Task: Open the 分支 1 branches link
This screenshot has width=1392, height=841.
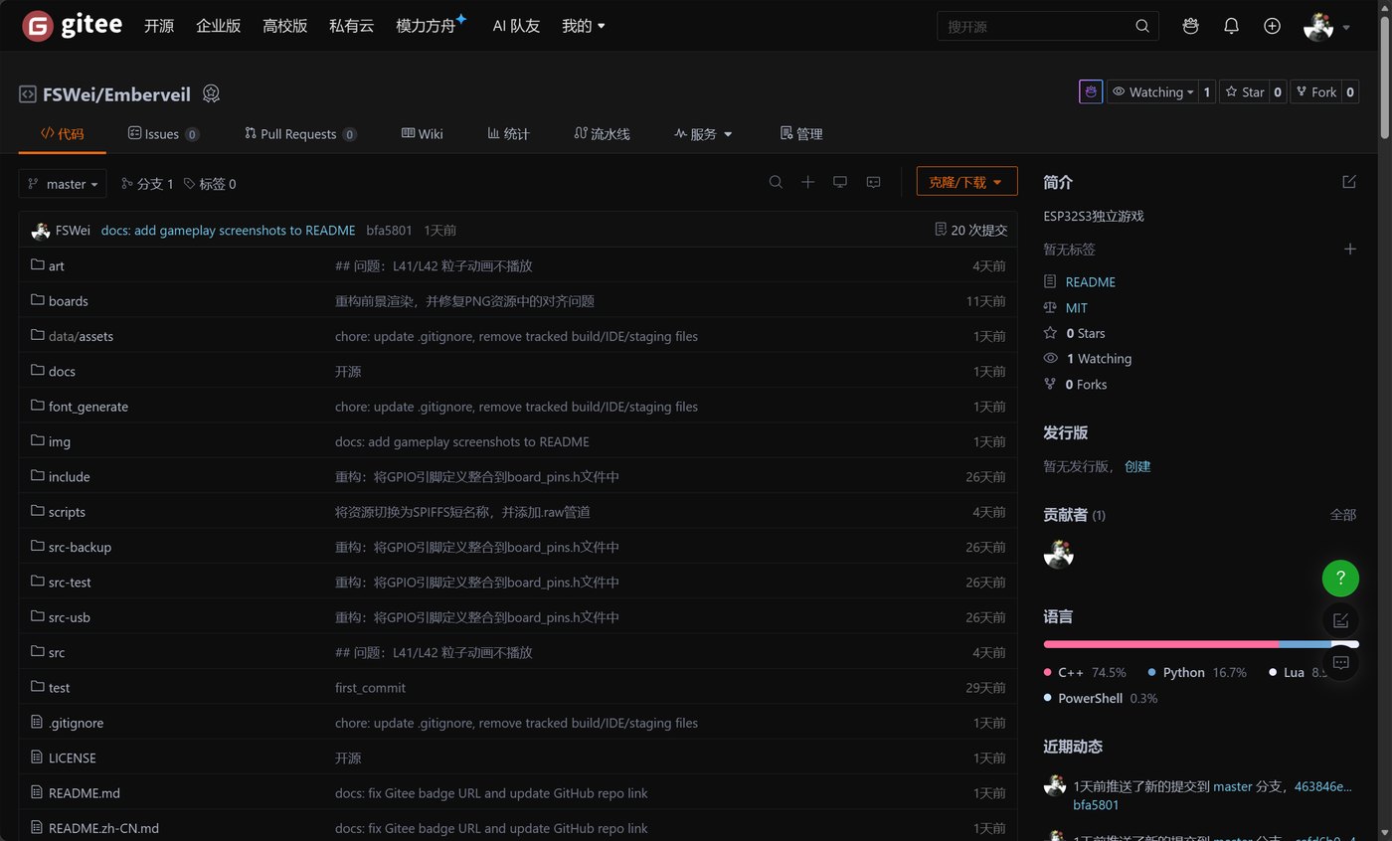Action: click(147, 184)
